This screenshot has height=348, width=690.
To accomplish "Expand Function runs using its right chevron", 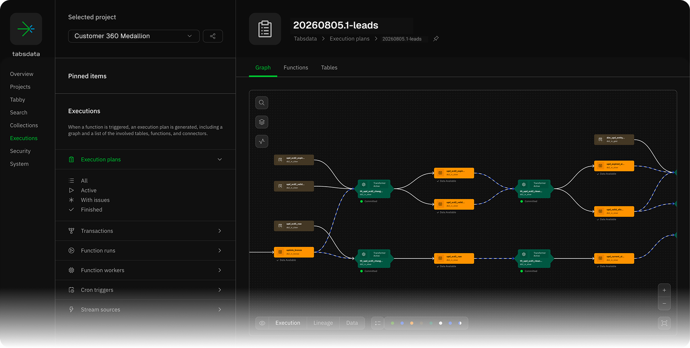I will 220,250.
